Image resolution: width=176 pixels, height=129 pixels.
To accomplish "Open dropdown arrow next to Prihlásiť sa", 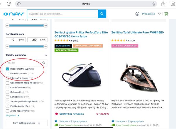I will (x=159, y=14).
